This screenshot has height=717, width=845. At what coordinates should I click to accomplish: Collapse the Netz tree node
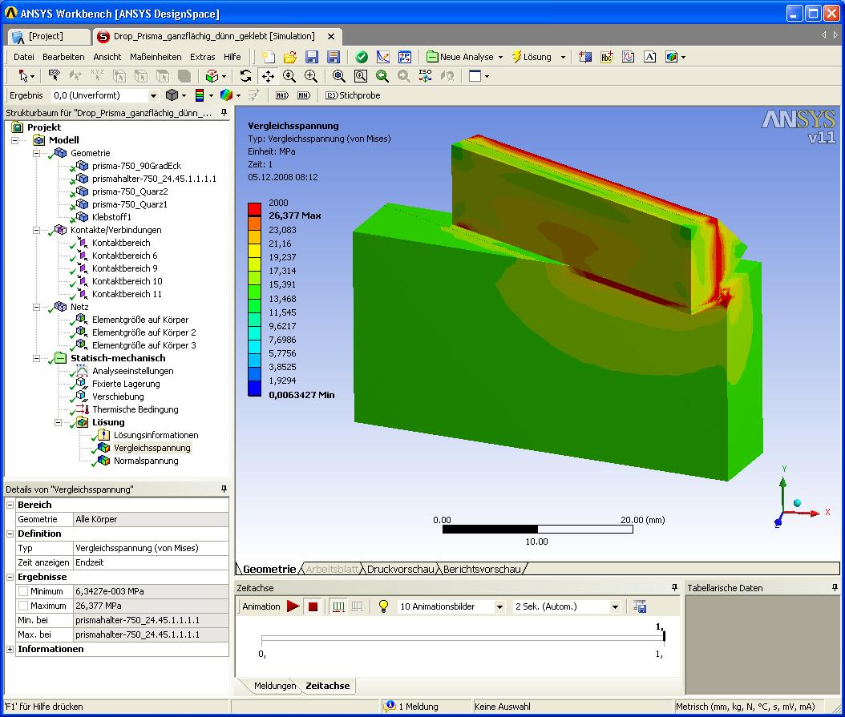click(36, 307)
